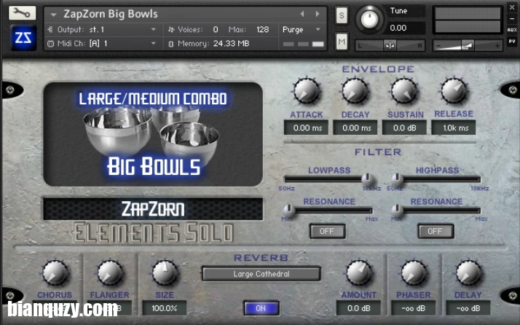Mute the instrument with M button
Image resolution: width=520 pixels, height=325 pixels.
coord(342,42)
